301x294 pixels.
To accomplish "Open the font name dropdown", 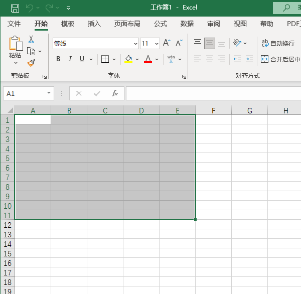I will [x=135, y=44].
